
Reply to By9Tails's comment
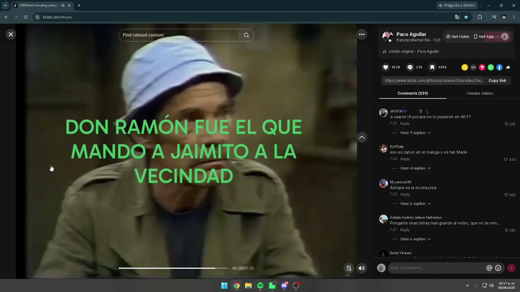coord(405,159)
